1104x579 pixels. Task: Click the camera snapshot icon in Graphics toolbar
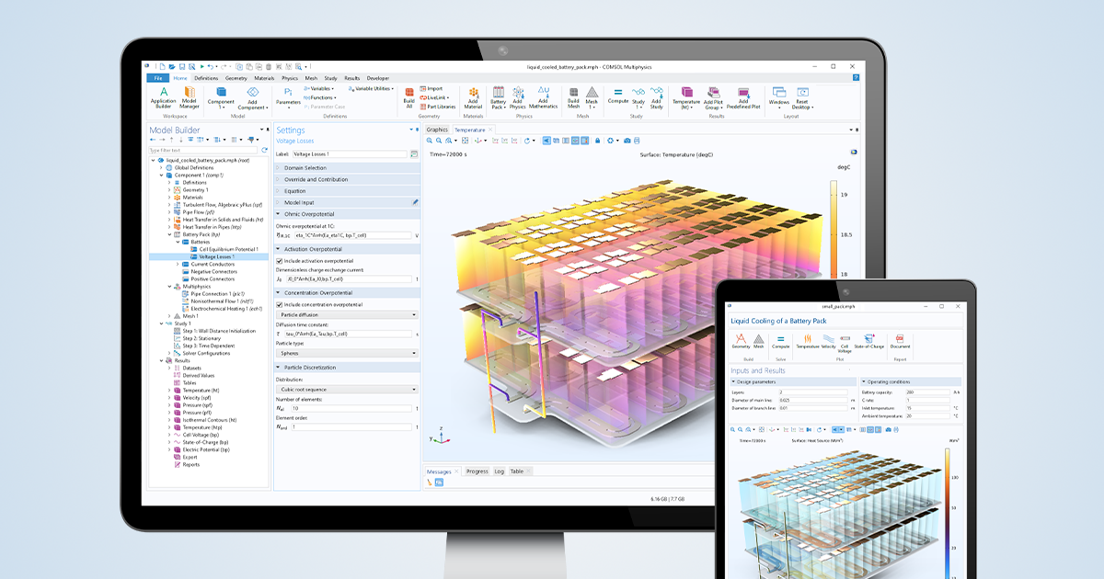627,141
